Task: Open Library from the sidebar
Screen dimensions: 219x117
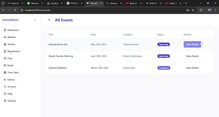Action: click(9, 80)
